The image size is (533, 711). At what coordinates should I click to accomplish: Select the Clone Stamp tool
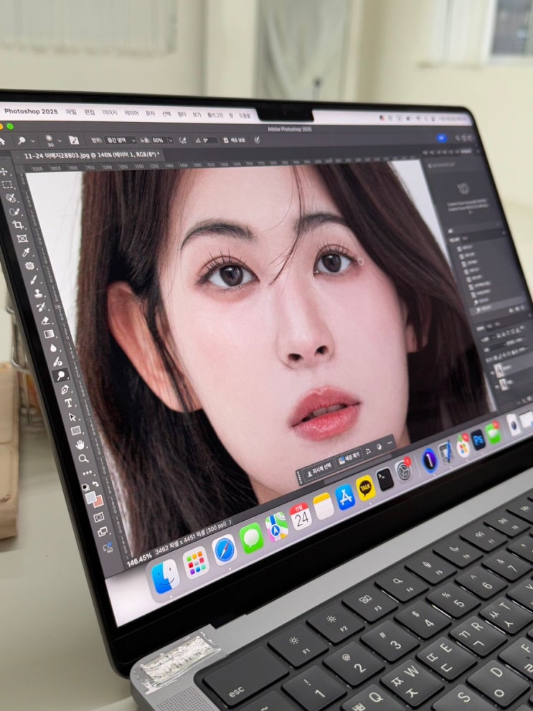coord(38,293)
